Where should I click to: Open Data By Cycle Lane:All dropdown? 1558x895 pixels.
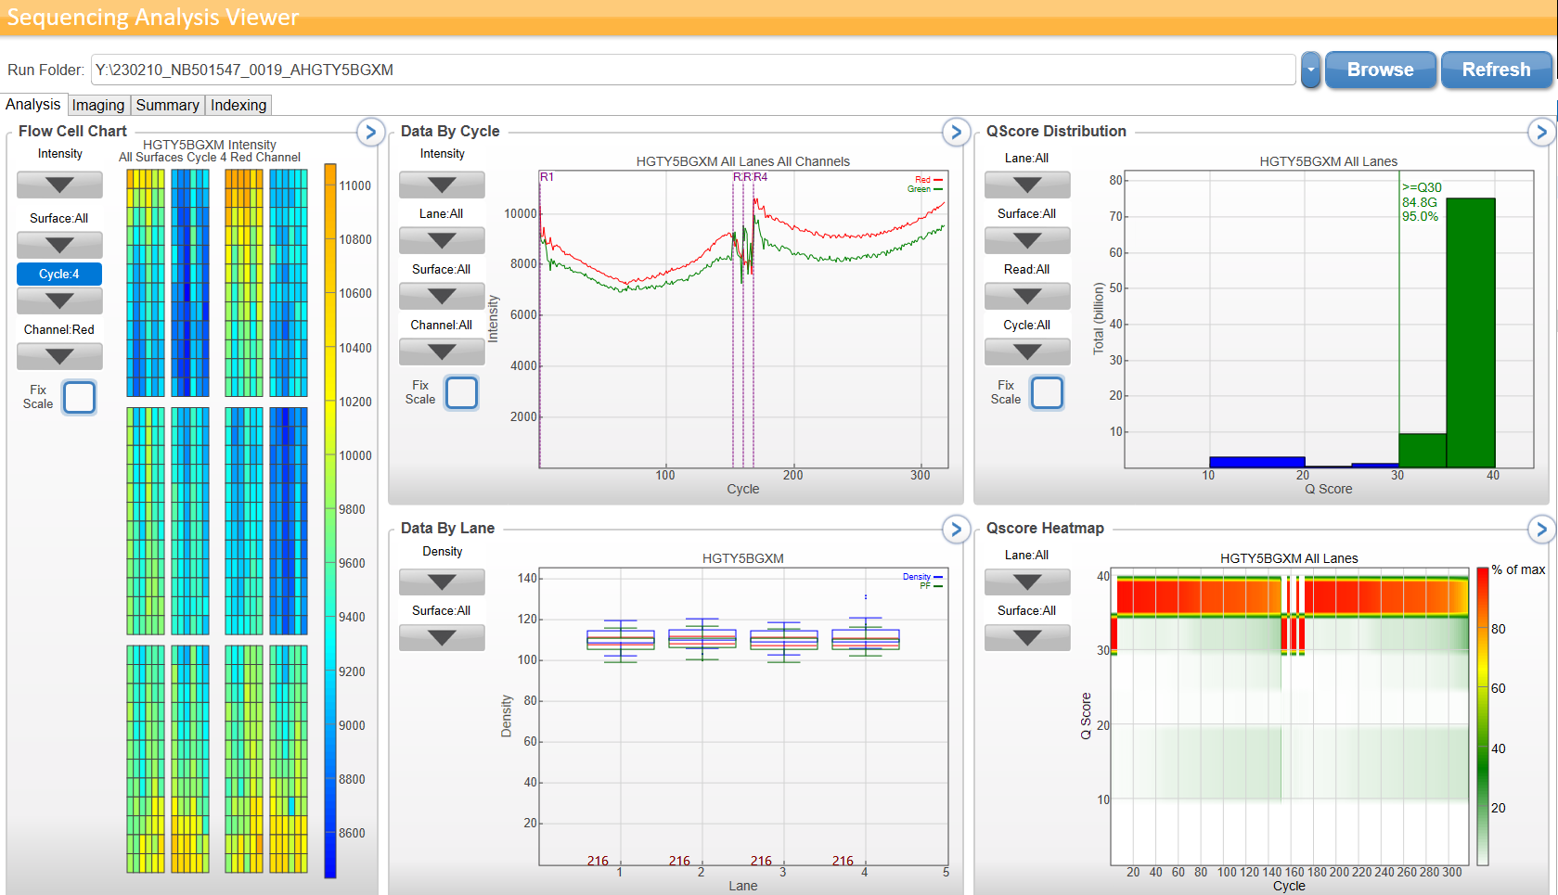pos(442,240)
